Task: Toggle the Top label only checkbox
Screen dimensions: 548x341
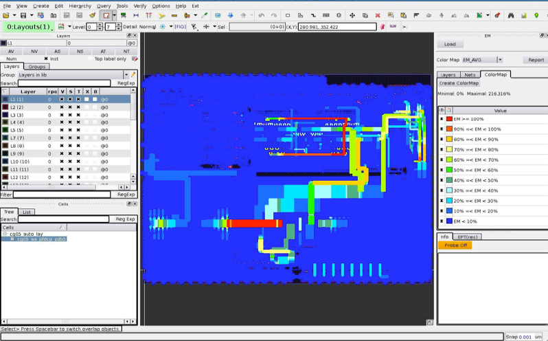Action: tap(89, 58)
